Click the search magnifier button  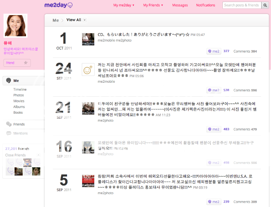point(265,5)
